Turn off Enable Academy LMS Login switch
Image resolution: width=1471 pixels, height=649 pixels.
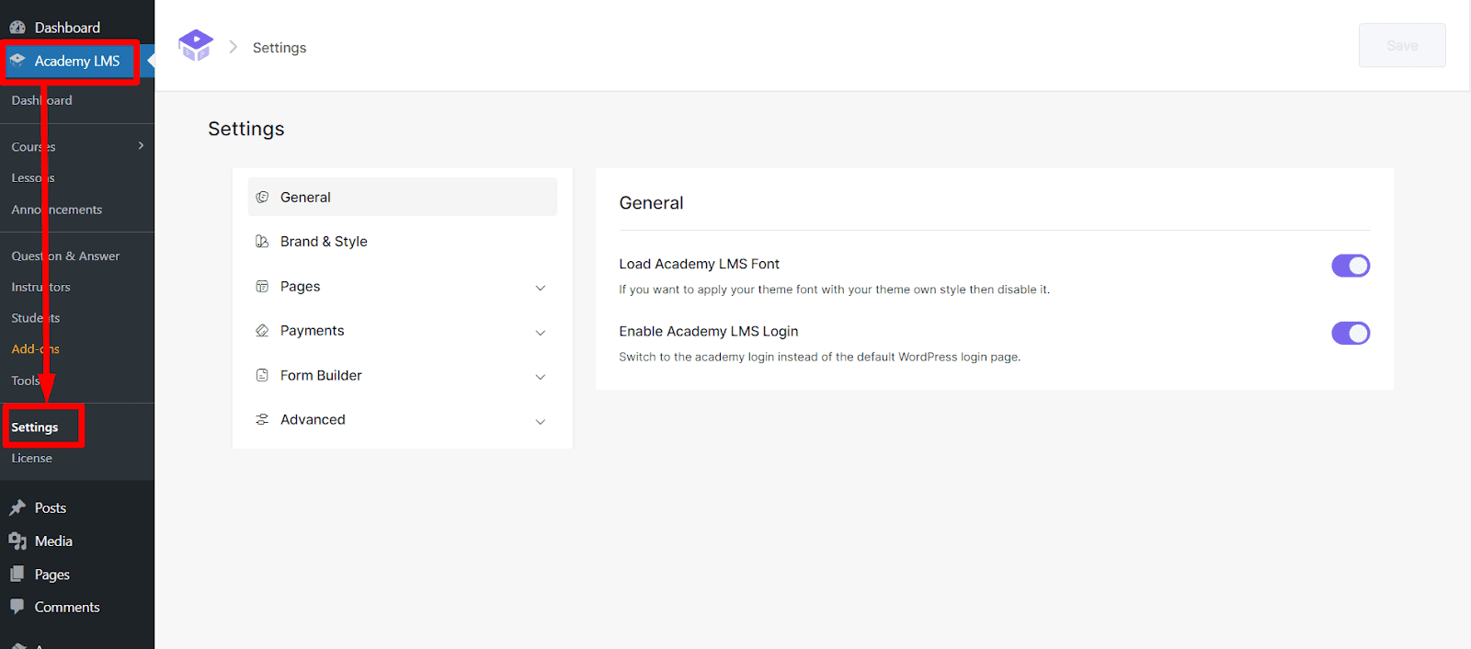pos(1350,333)
